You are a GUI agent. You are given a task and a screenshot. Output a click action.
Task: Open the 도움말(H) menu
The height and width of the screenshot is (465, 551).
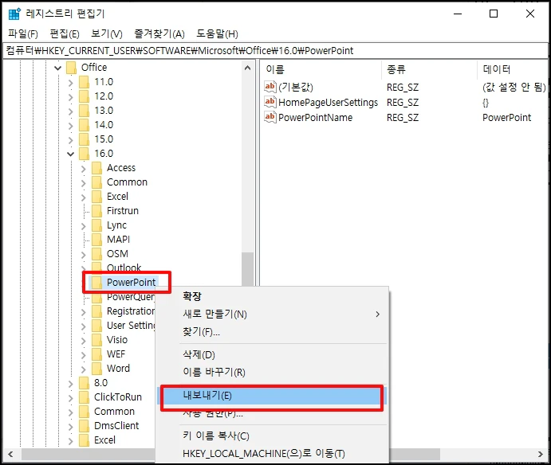click(x=217, y=33)
